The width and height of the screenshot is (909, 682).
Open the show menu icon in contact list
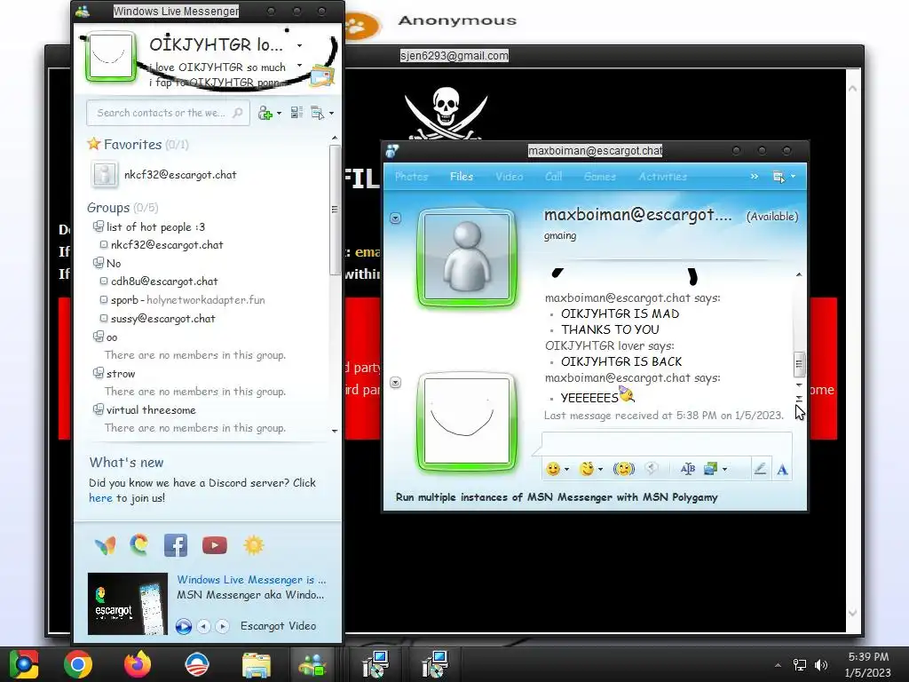(x=318, y=113)
